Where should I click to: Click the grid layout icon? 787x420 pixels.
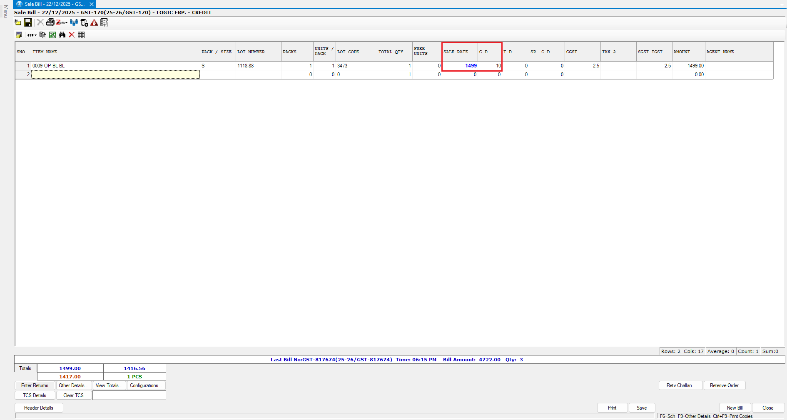click(81, 35)
